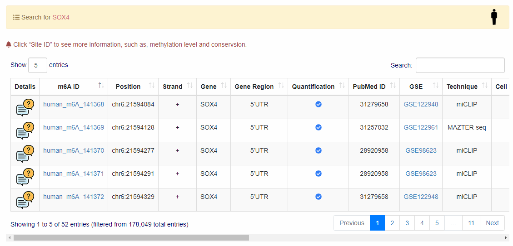Viewport: 513px width, 246px height.
Task: Click the horizontal scrollbar thumb
Action: pyautogui.click(x=131, y=237)
